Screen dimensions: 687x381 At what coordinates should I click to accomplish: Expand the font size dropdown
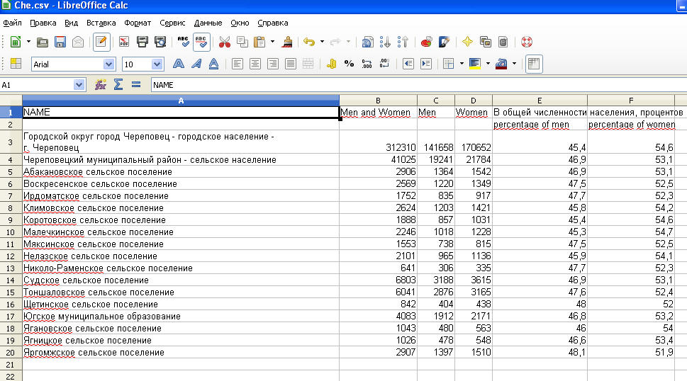[158, 64]
